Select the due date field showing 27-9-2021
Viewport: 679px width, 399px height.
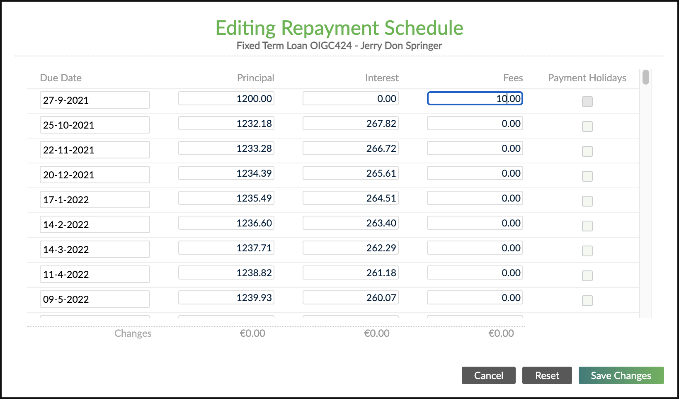(x=95, y=100)
